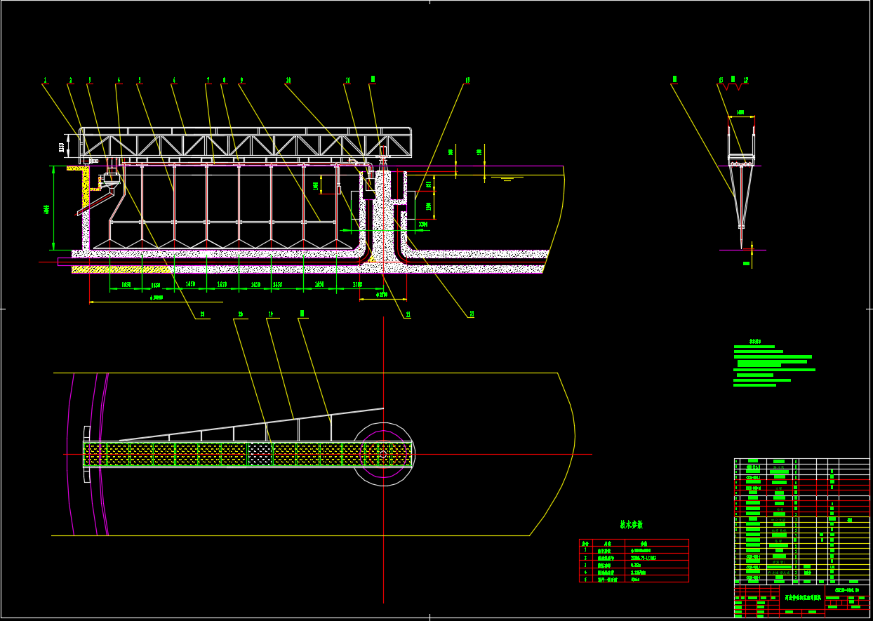Click part callout number 1 label
Viewport: 873px width, 621px height.
pos(46,81)
